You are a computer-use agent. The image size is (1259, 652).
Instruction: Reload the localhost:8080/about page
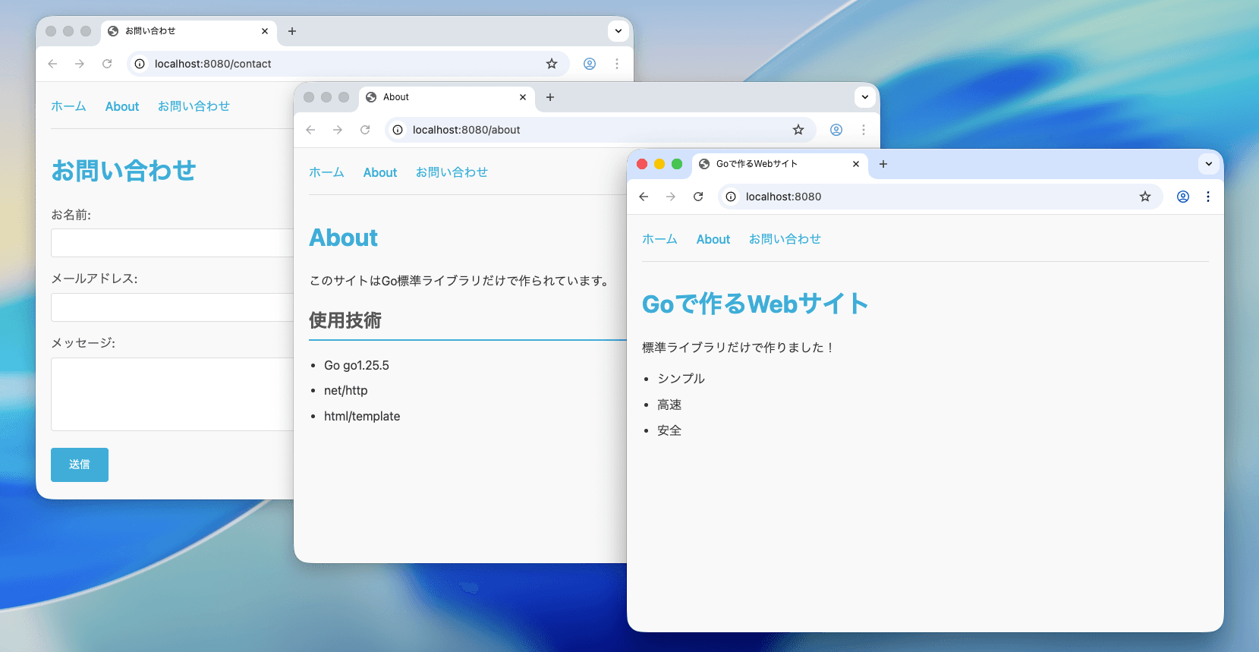365,130
